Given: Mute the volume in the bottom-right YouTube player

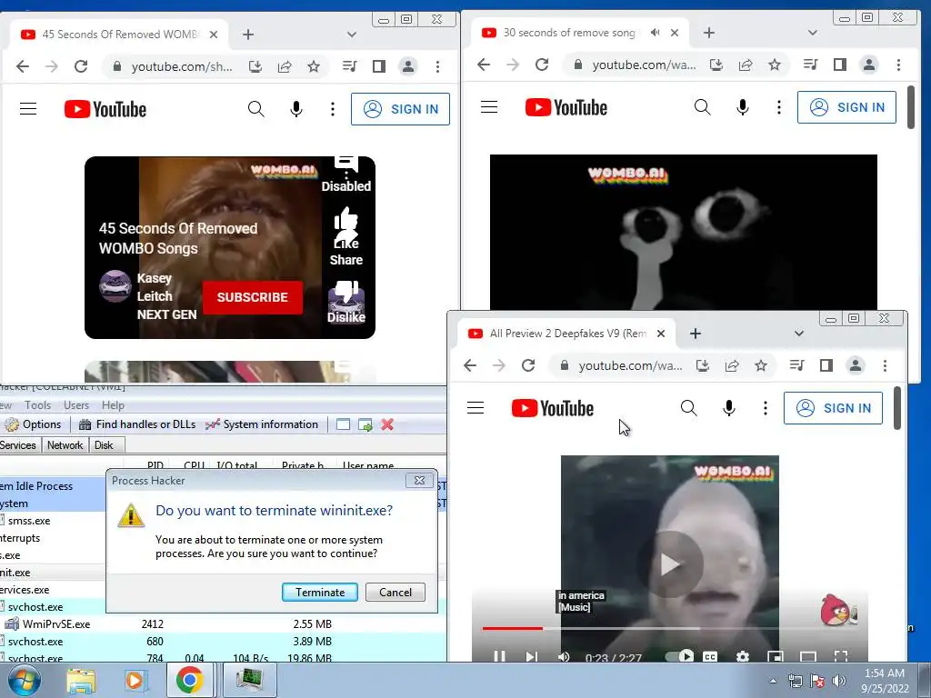Looking at the screenshot, I should coord(564,656).
